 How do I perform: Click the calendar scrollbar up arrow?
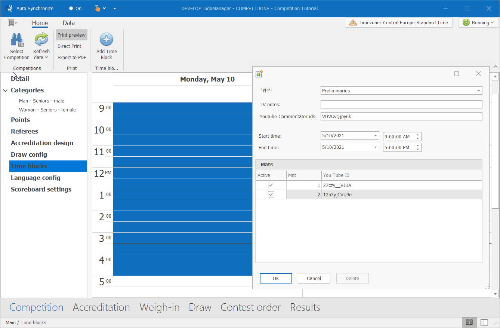496,77
